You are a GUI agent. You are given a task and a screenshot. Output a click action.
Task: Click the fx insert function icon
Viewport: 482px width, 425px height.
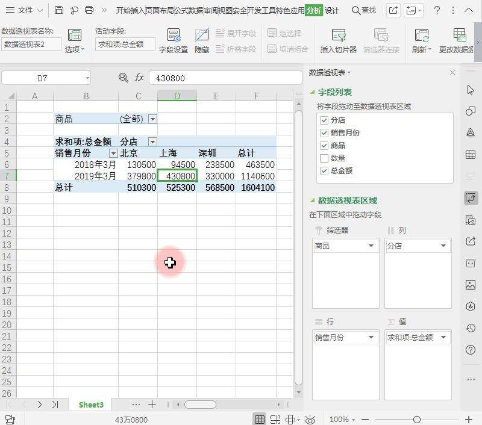(140, 77)
